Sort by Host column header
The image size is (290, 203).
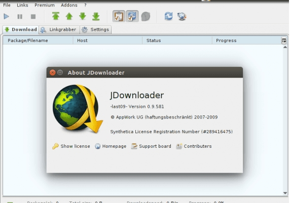(107, 40)
